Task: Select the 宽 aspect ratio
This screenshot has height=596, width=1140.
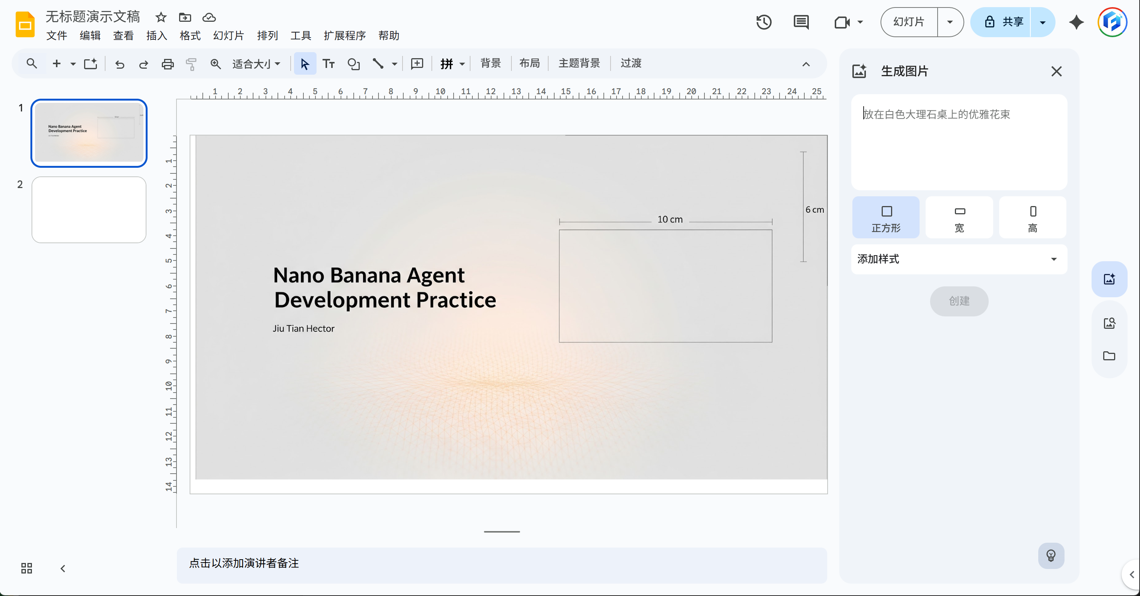Action: tap(959, 218)
